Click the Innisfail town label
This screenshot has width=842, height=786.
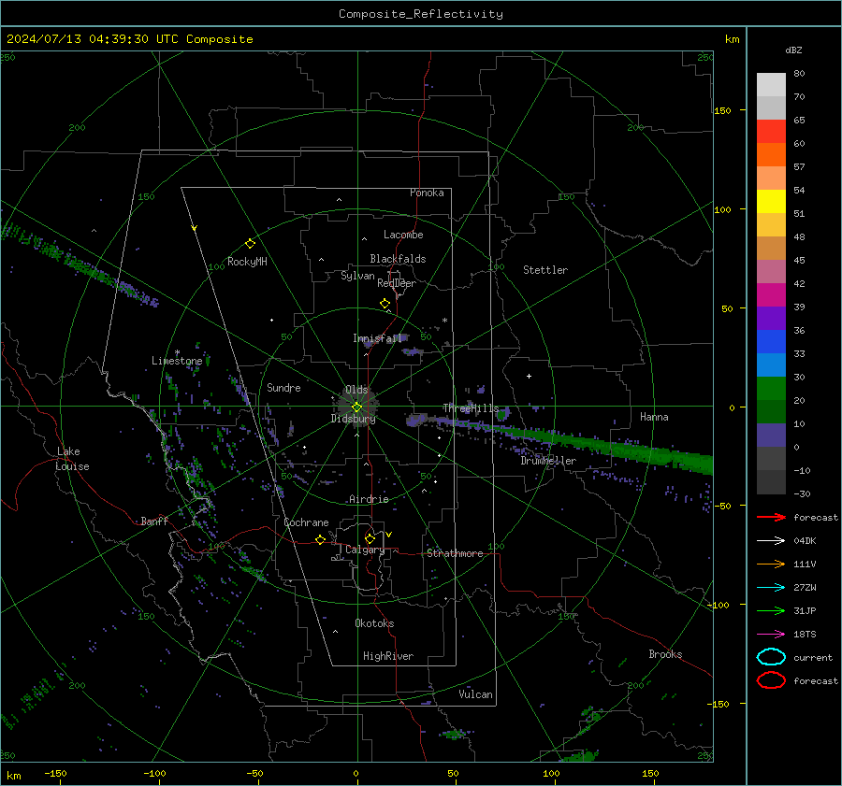pyautogui.click(x=377, y=338)
